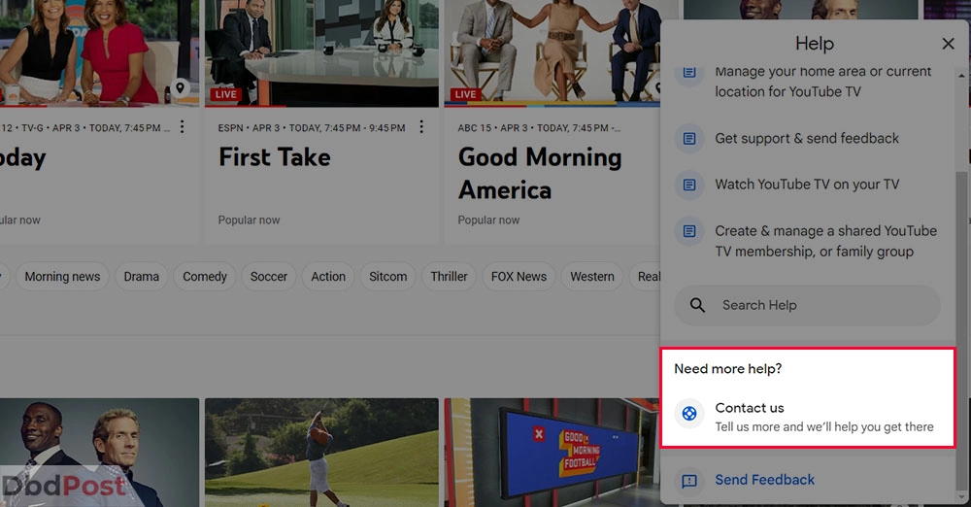The width and height of the screenshot is (971, 507).
Task: Open Get support & send feedback article
Action: tap(806, 138)
